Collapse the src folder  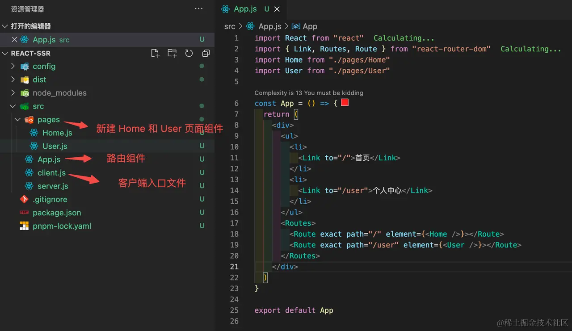click(13, 106)
